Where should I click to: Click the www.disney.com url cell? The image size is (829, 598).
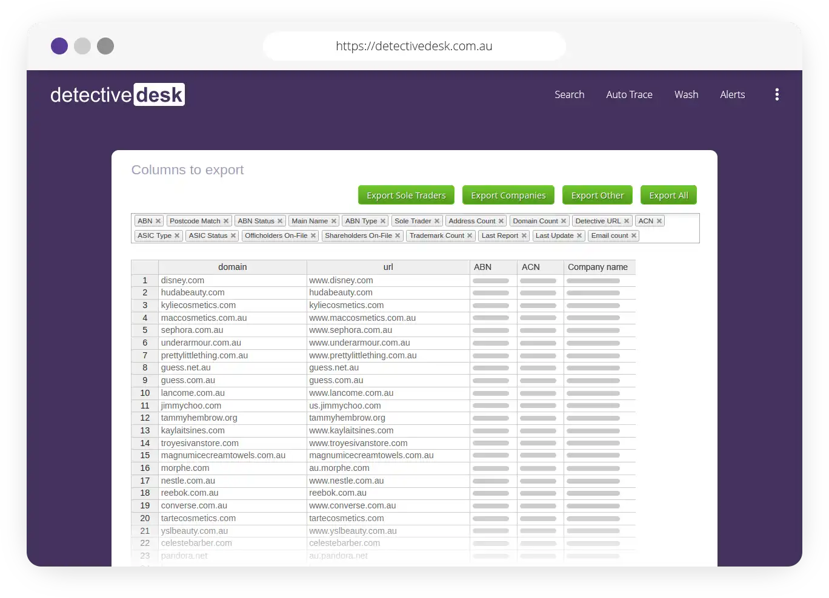pyautogui.click(x=388, y=280)
